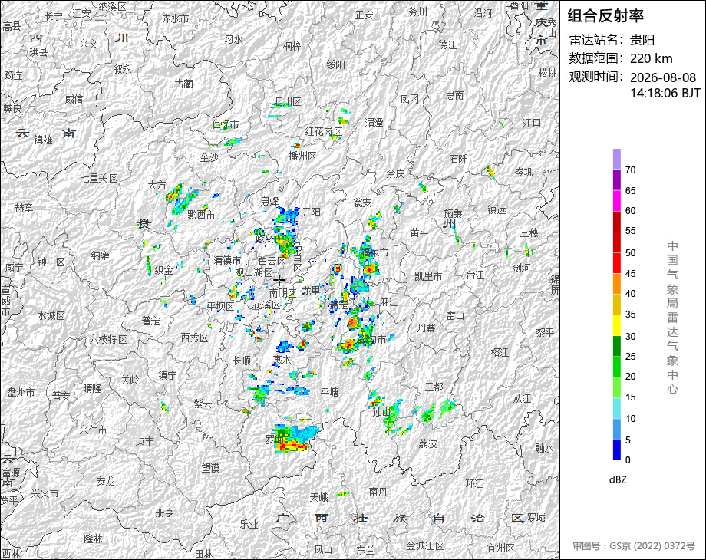
Task: Click the 凯里市 city label
Action: pos(428,276)
